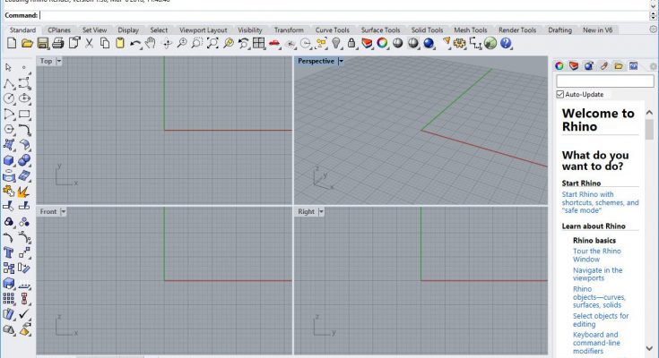Expand the Perspective viewport menu arrow
This screenshot has height=358, width=659.
[341, 61]
